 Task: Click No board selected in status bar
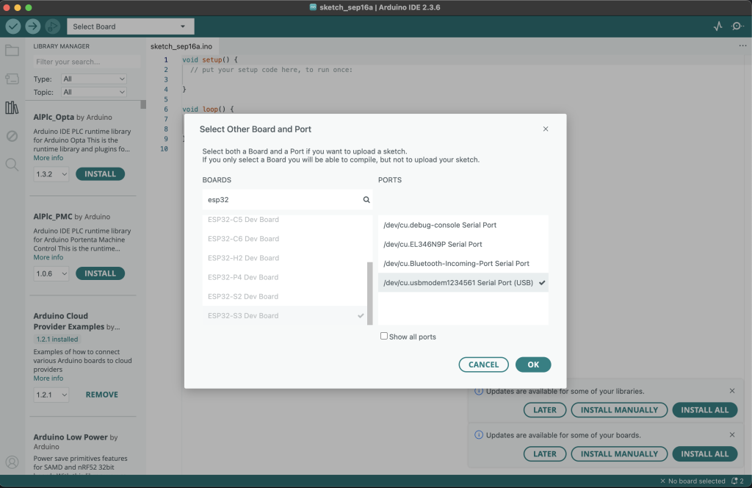click(693, 481)
